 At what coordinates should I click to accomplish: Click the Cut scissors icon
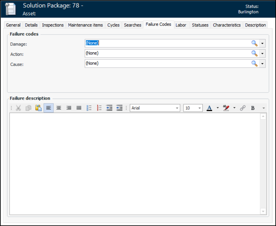[18, 108]
